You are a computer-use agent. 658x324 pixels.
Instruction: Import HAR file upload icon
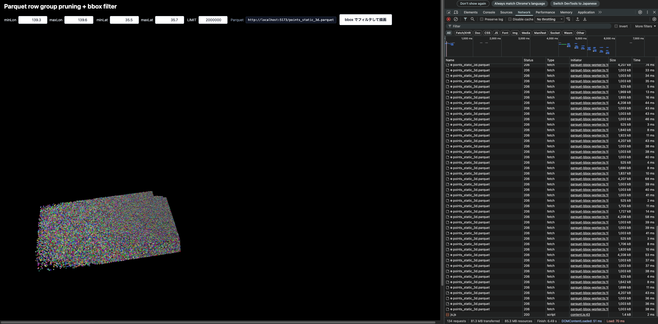click(x=578, y=19)
